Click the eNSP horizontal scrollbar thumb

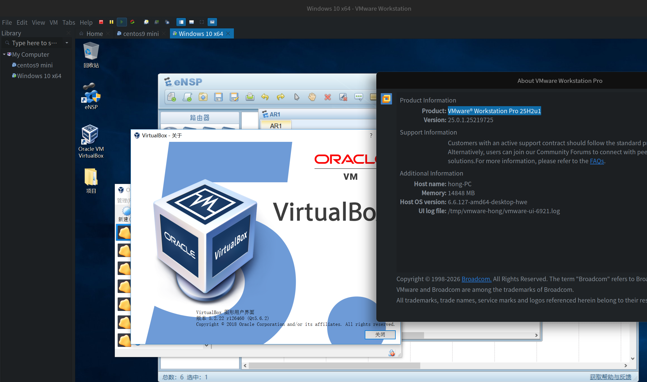334,365
